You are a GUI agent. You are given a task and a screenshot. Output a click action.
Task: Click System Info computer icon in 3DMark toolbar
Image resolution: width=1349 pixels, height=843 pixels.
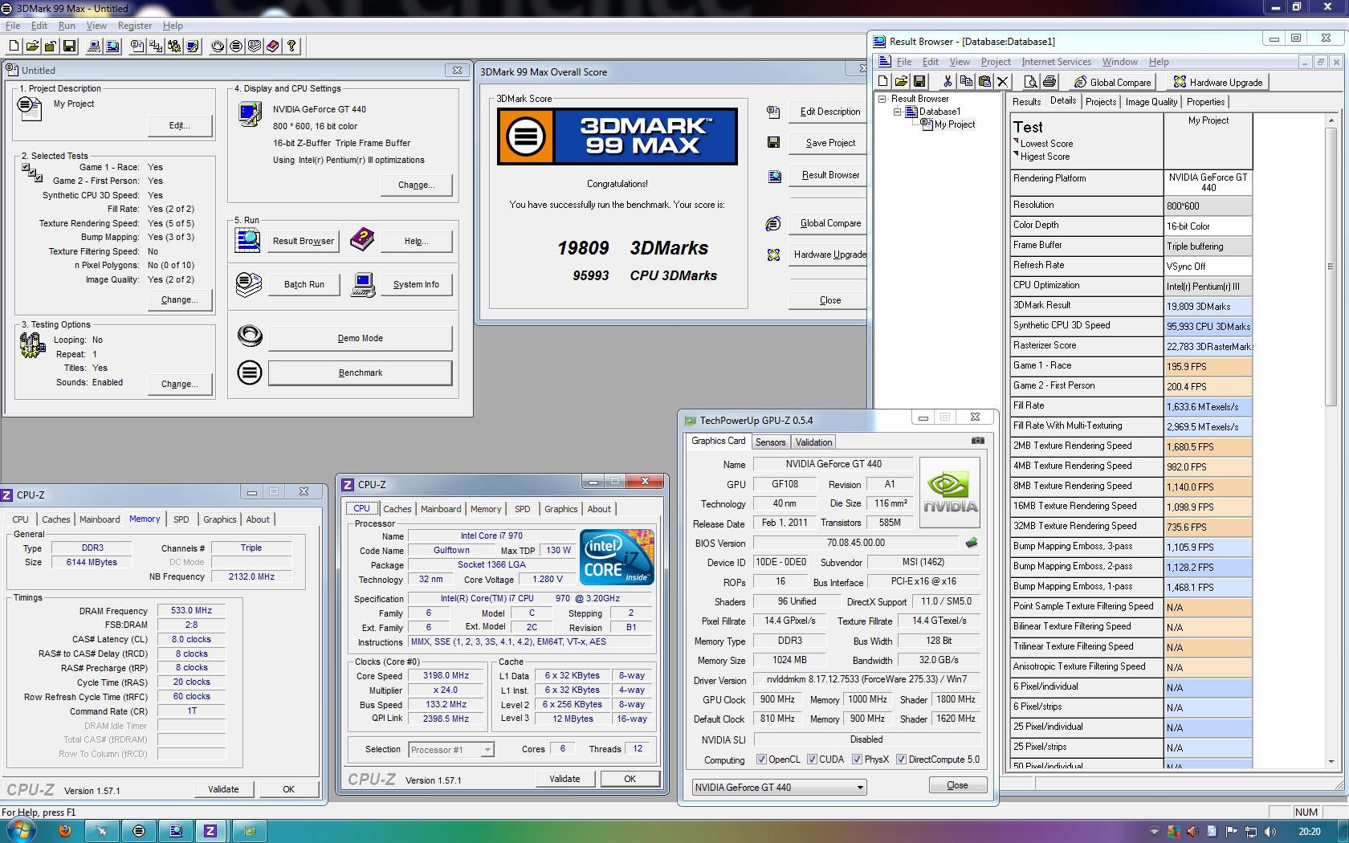coord(94,47)
